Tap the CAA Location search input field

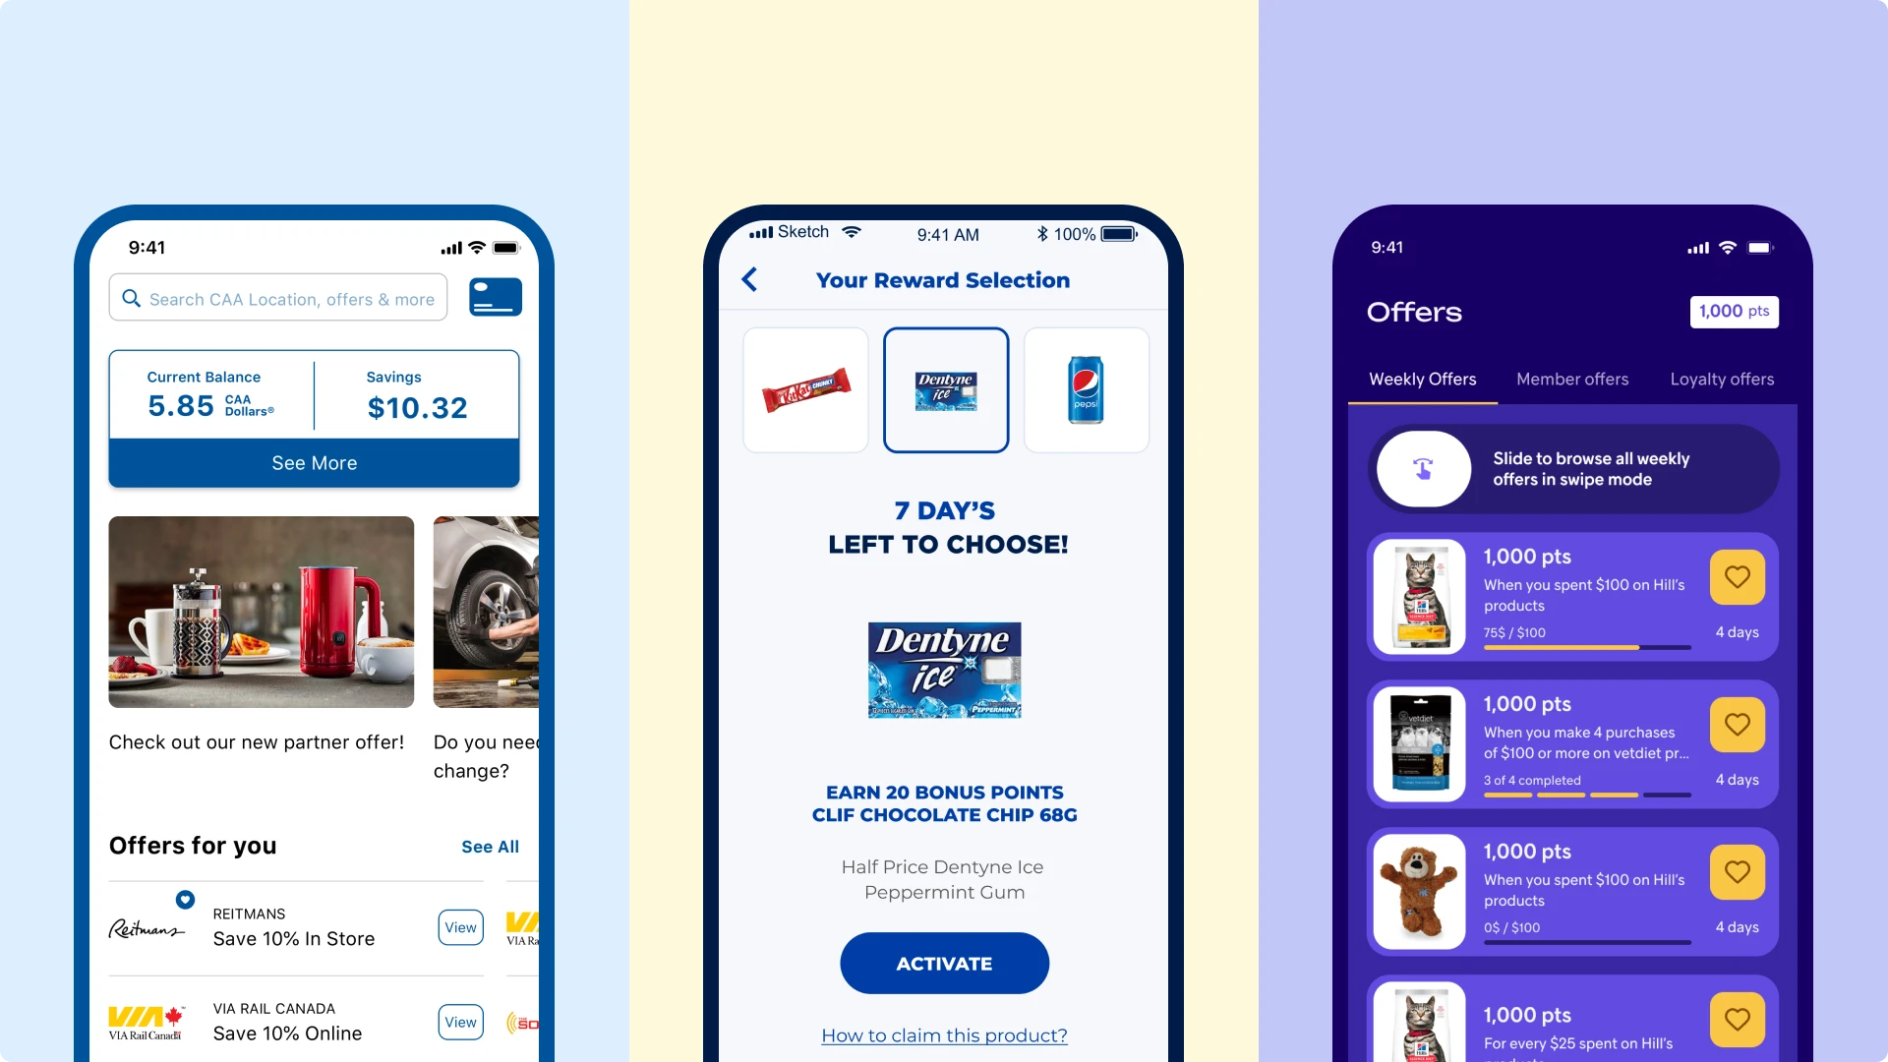pos(279,296)
